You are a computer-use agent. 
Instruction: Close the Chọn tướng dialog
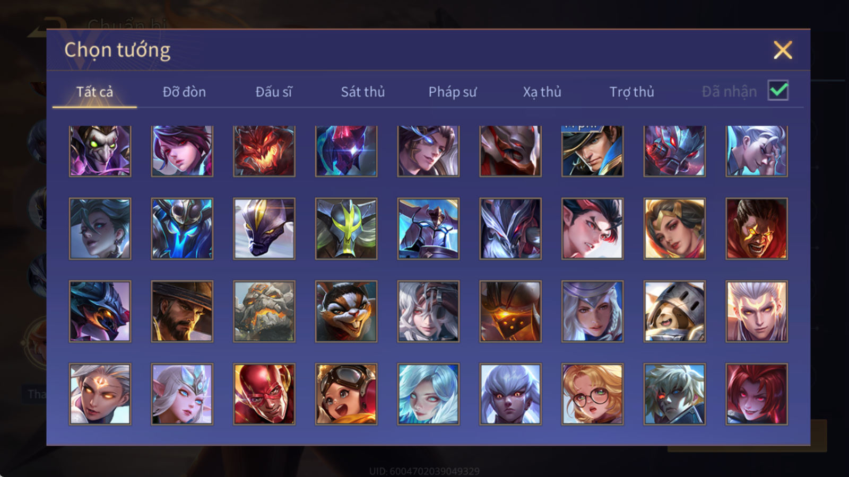click(x=783, y=50)
